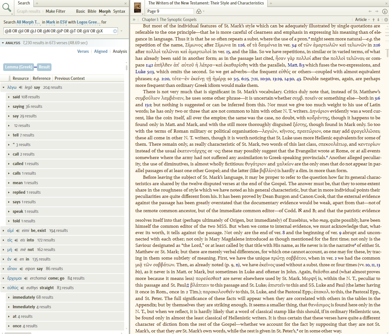Collapse the λέγω lemma group
The width and height of the screenshot is (389, 334).
tap(3, 87)
